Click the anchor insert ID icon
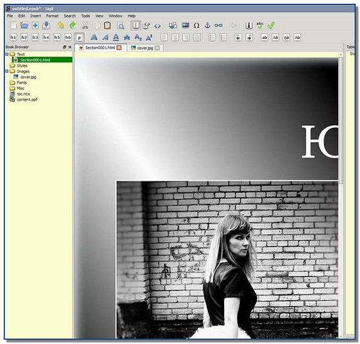 pyautogui.click(x=207, y=26)
